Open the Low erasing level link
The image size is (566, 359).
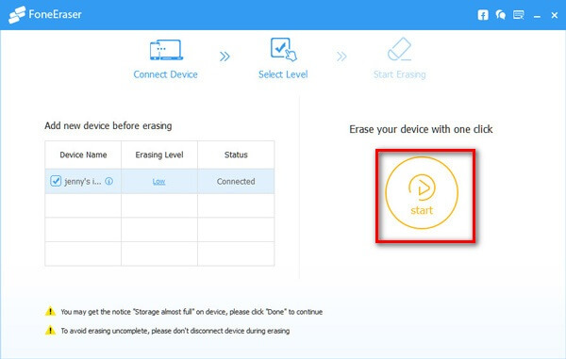158,181
